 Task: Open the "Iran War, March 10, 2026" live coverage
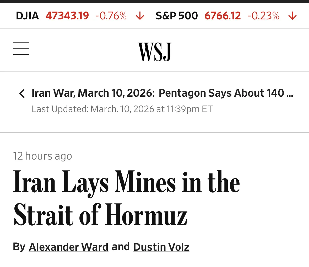[x=93, y=93]
